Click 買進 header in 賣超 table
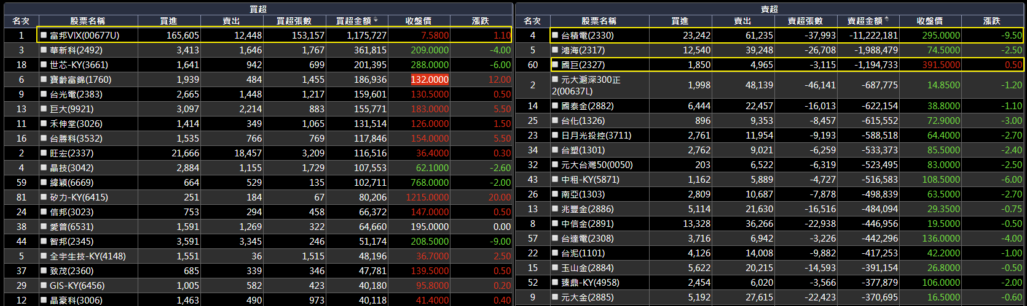The height and width of the screenshot is (306, 1027). click(680, 21)
